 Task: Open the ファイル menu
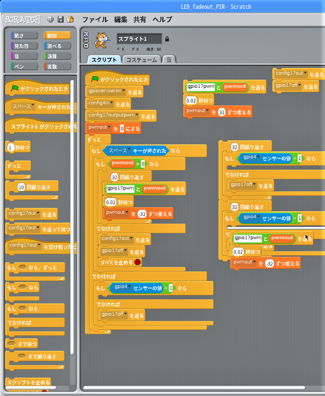(95, 19)
